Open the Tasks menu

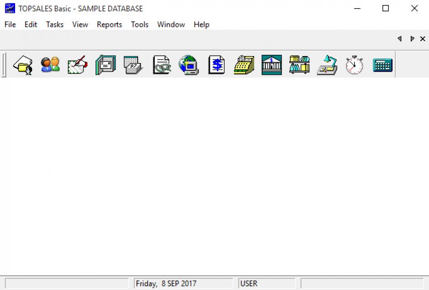pyautogui.click(x=55, y=25)
